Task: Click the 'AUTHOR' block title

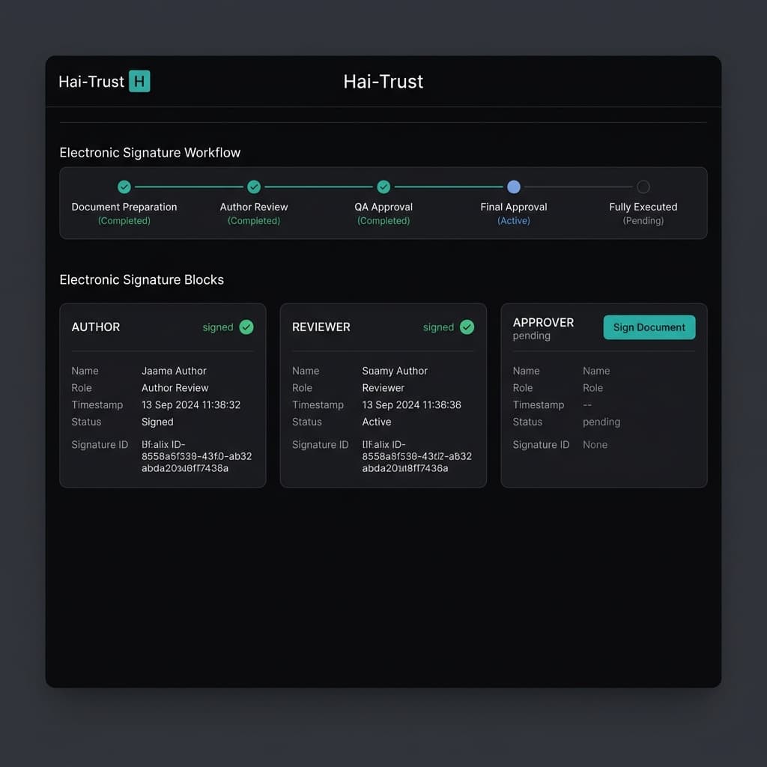Action: click(96, 327)
